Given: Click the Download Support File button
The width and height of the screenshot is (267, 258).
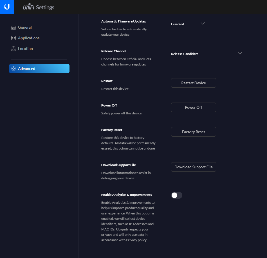Looking at the screenshot, I should coord(193,167).
